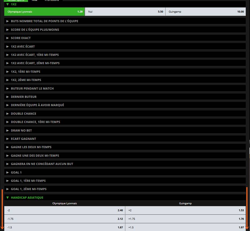Screen dimensions: 250x231
Task: Expand Buteur pendant le match
Action: click(125, 88)
